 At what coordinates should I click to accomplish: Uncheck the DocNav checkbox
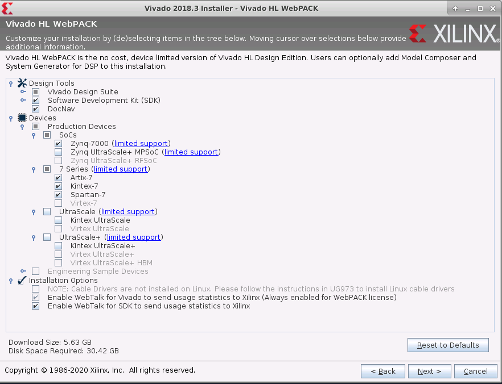(35, 109)
